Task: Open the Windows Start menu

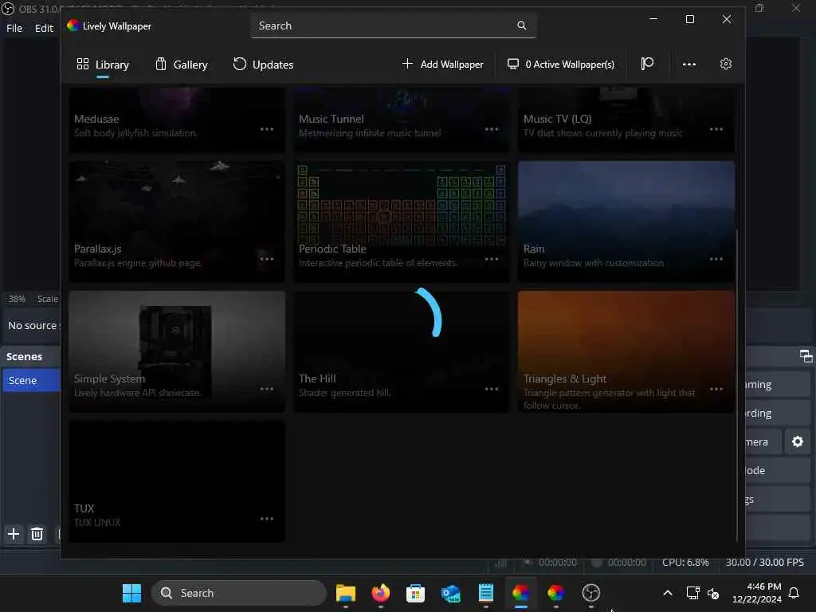Action: click(x=131, y=593)
